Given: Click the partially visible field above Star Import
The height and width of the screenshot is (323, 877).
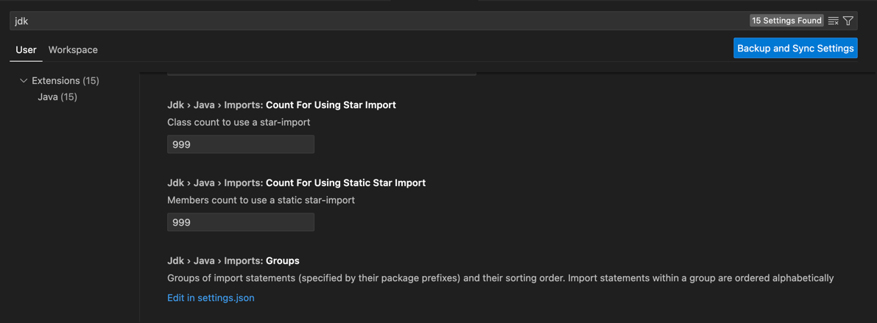Looking at the screenshot, I should [x=321, y=73].
